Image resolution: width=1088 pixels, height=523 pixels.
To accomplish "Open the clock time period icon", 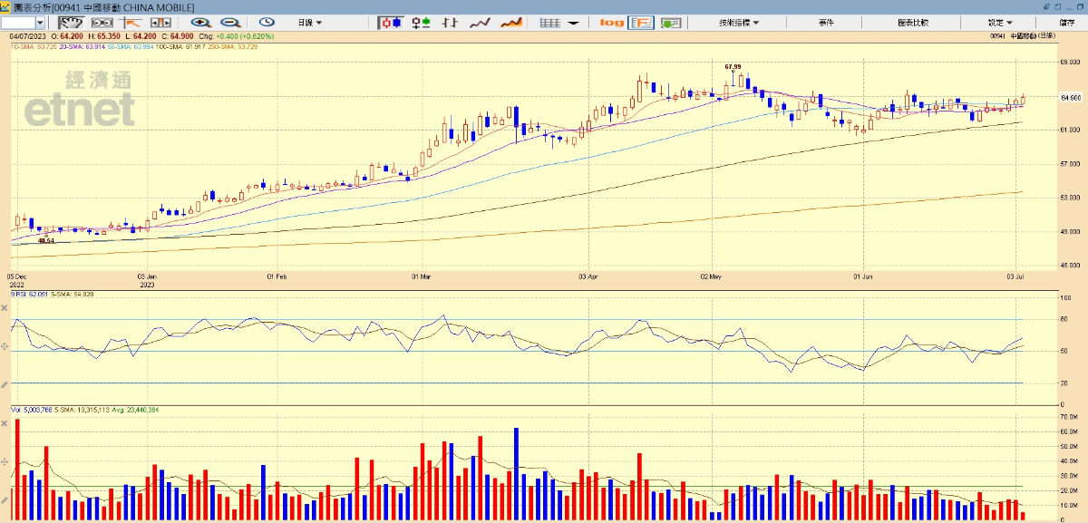I will click(267, 22).
